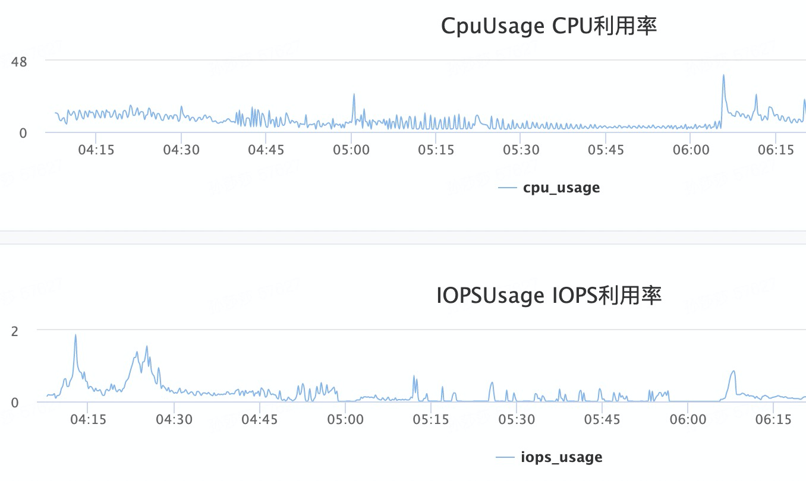Click the 06:15 tick on CPU chart
This screenshot has width=806, height=481.
(776, 150)
